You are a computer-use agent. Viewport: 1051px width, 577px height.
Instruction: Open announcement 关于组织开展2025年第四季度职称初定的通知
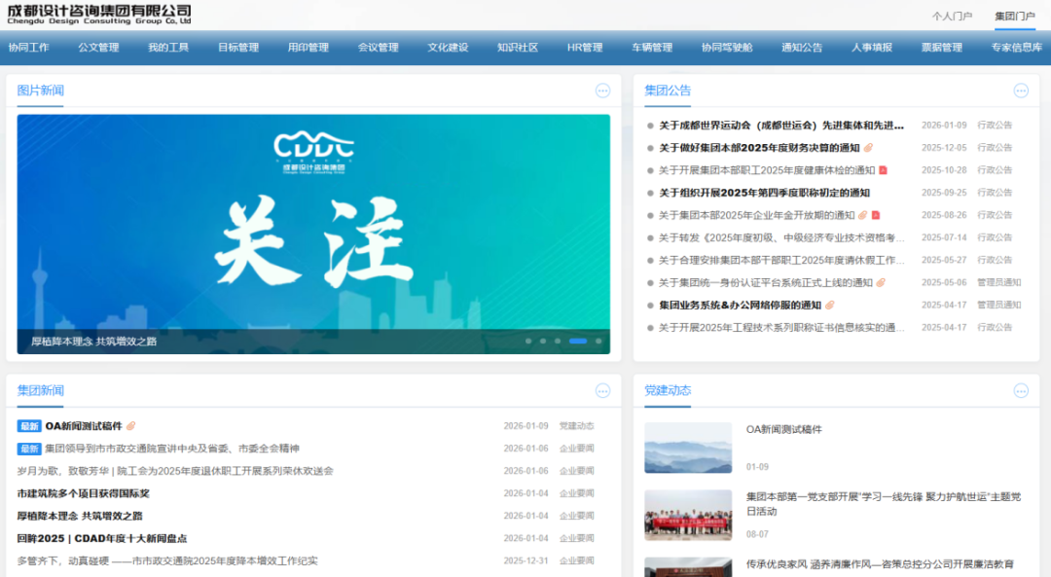point(764,193)
